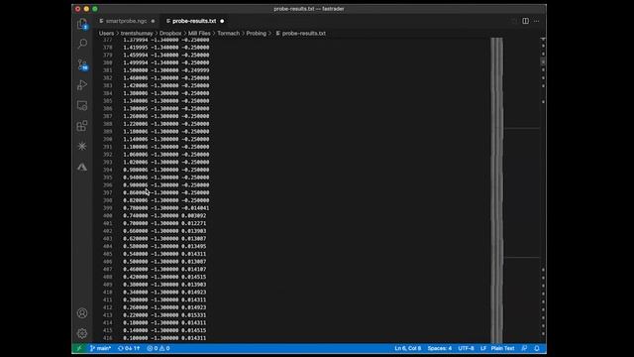
Task: Click the green remote window indicator
Action: coord(79,348)
